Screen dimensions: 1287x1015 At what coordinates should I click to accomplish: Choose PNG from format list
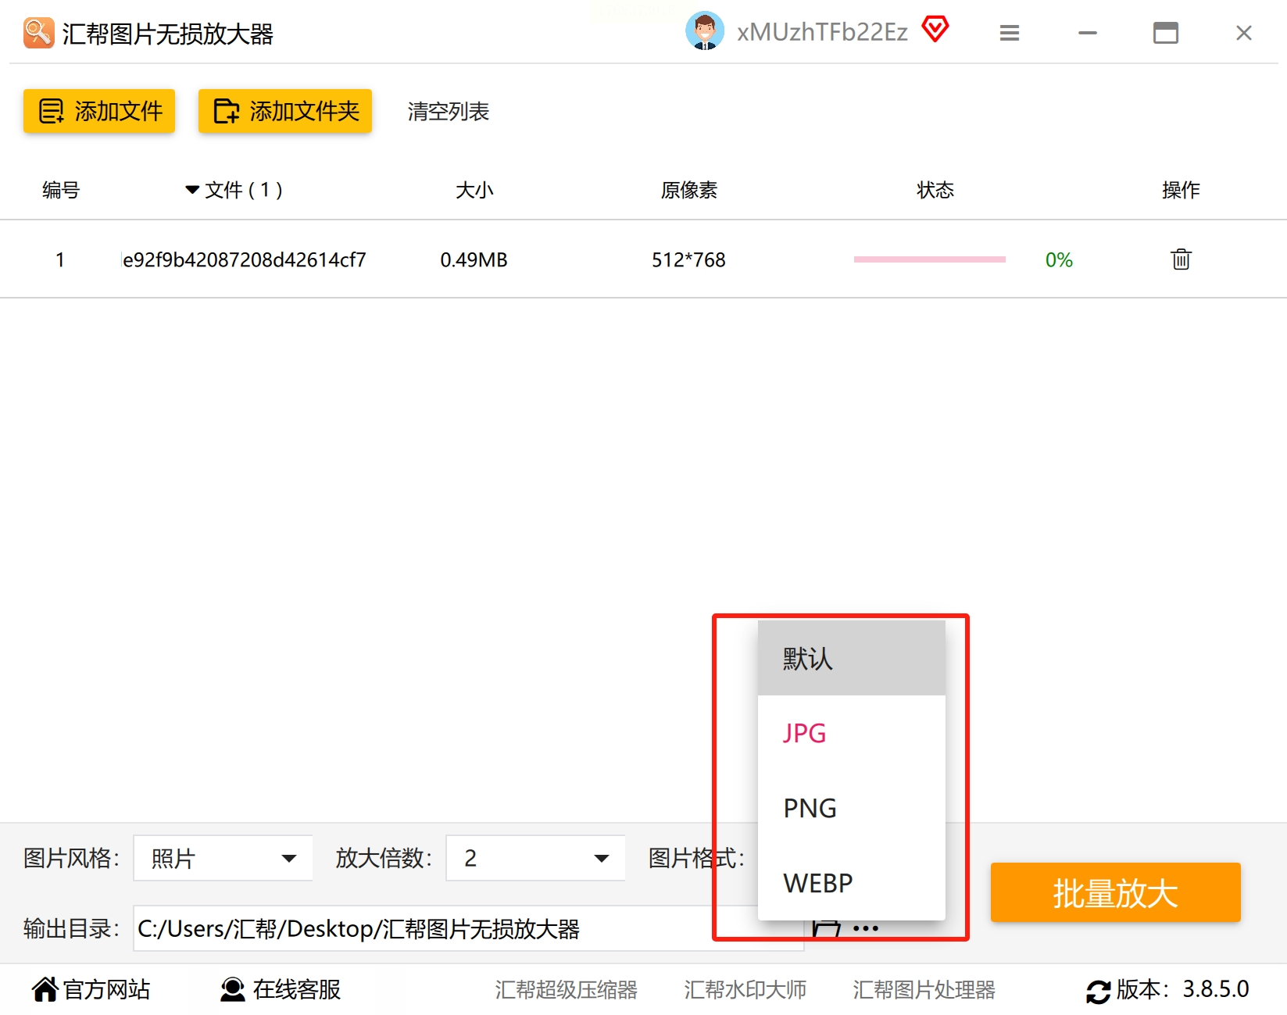852,808
